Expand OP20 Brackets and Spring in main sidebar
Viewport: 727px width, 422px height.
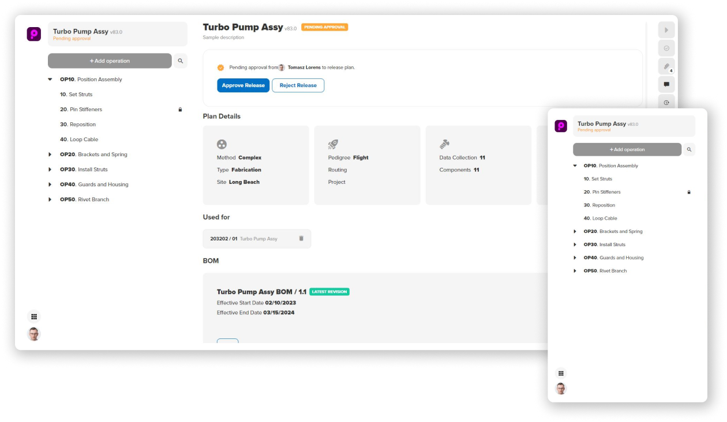pos(50,155)
